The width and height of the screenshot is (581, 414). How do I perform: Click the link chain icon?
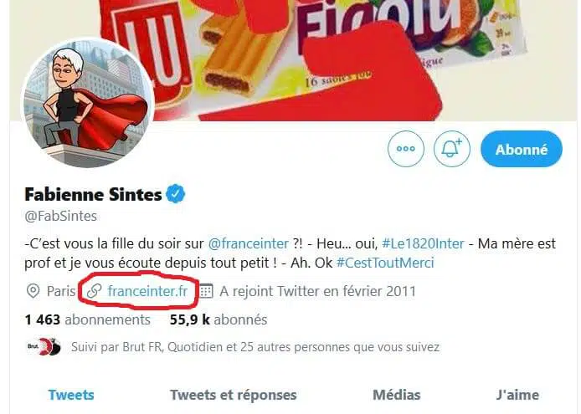95,291
